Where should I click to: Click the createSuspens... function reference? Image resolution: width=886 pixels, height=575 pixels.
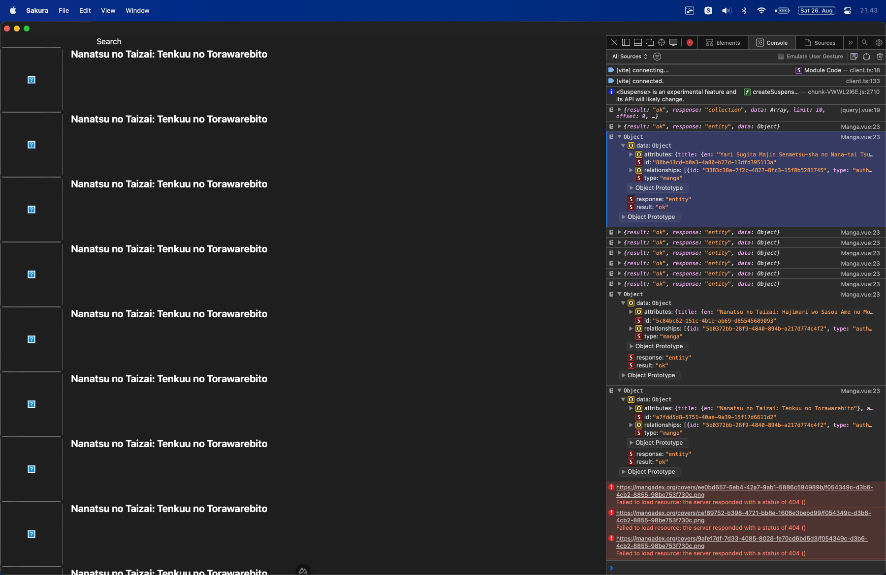coord(771,92)
